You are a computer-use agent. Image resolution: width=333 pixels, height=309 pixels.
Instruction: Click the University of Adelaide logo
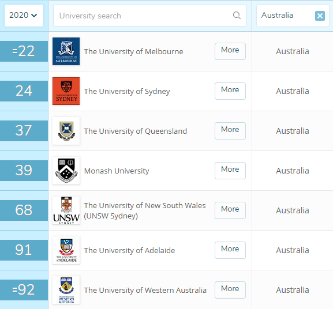[66, 250]
